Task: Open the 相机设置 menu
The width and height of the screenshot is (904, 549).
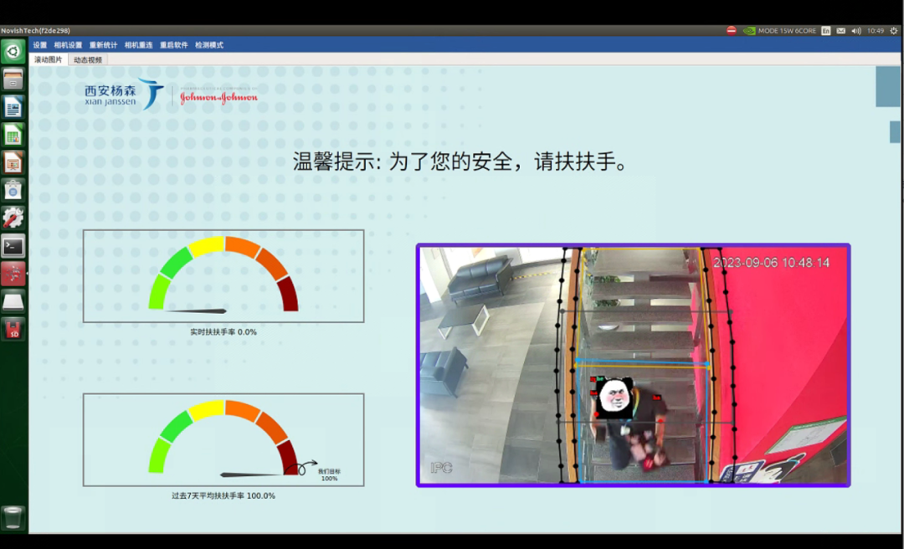Action: click(69, 45)
